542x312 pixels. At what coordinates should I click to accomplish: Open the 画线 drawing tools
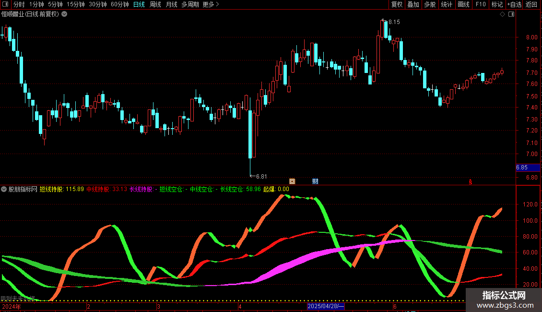463,4
